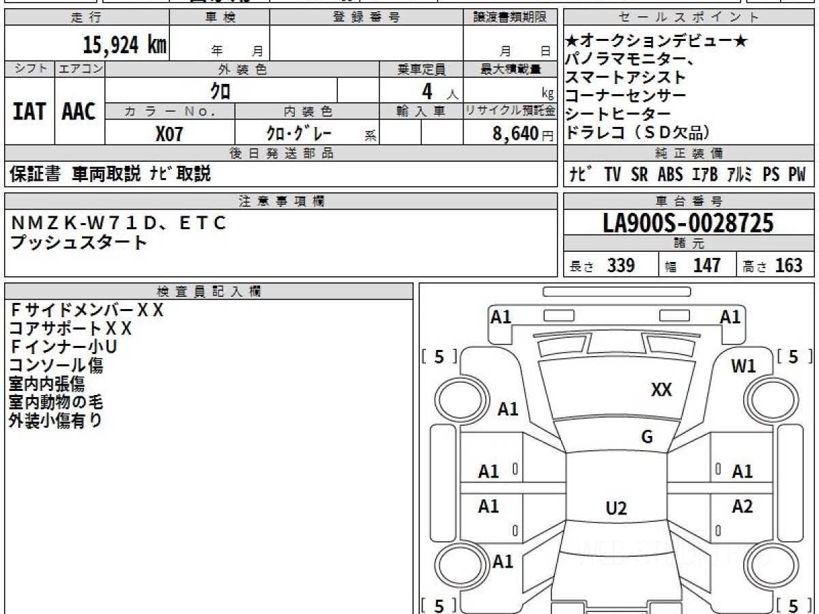
Task: Click the XX mark on the hood diagram
Action: [x=661, y=390]
